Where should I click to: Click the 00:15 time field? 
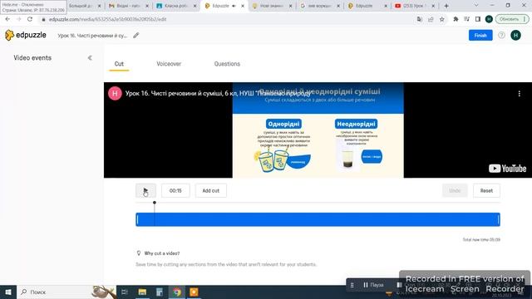click(175, 190)
